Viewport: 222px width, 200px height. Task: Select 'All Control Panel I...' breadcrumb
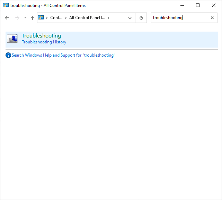(x=87, y=18)
